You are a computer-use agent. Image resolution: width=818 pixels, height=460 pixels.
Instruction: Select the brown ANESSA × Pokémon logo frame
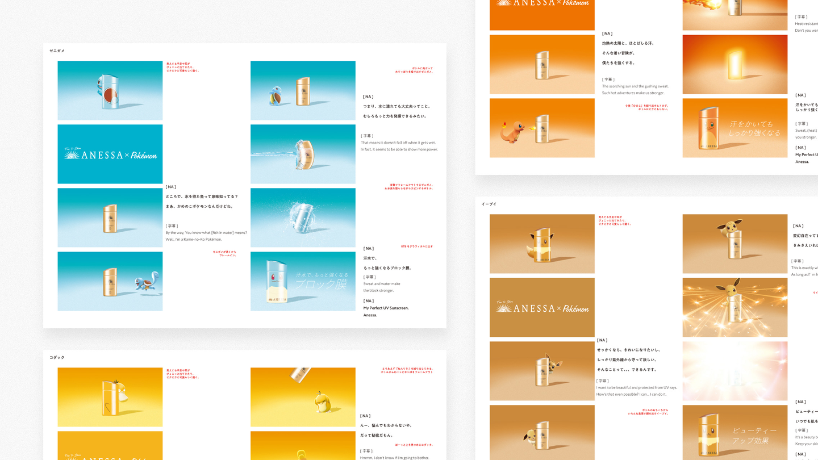(x=542, y=307)
